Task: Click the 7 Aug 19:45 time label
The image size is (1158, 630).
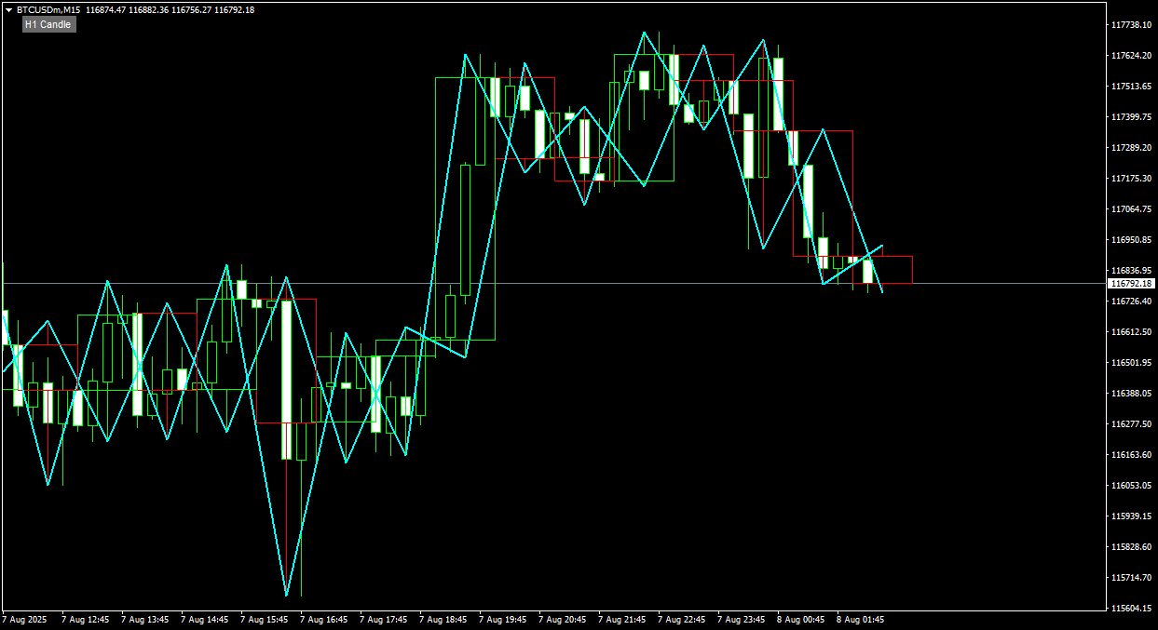Action: point(503,620)
